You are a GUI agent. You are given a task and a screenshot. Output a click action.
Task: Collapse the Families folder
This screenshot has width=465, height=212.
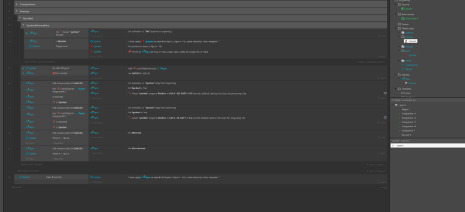(x=396, y=75)
